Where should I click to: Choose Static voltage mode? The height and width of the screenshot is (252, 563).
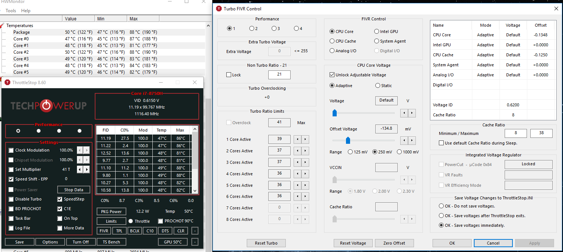tap(378, 86)
